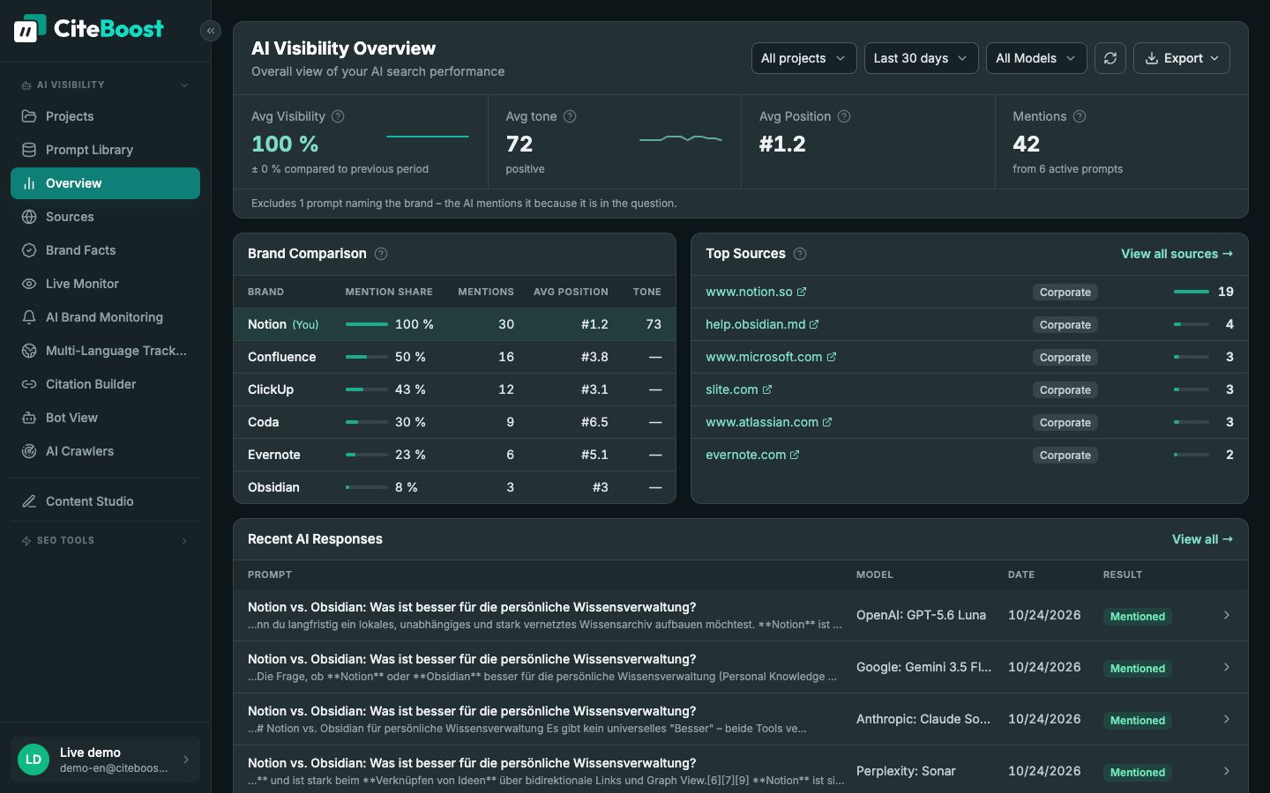Open AI Crawlers sidebar item
This screenshot has height=793, width=1270.
(x=105, y=451)
